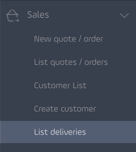Toggle Sales submenu via down chevron
This screenshot has width=136, height=152.
click(124, 16)
